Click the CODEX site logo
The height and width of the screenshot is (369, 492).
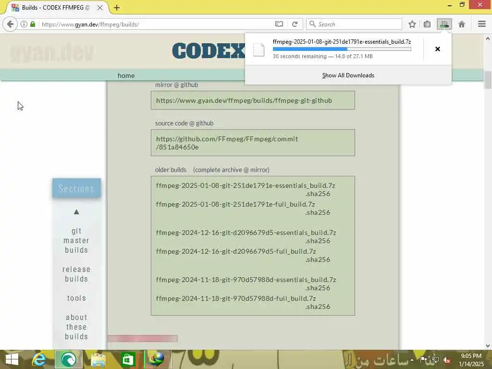pos(209,50)
